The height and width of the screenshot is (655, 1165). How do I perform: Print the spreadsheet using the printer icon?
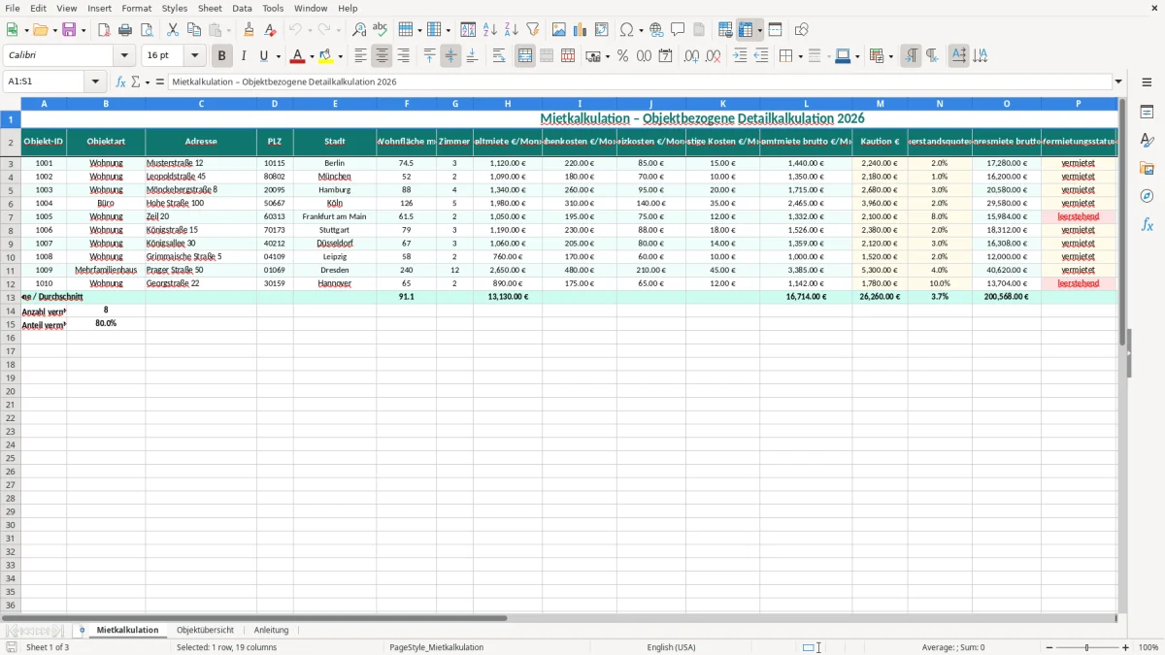(125, 30)
